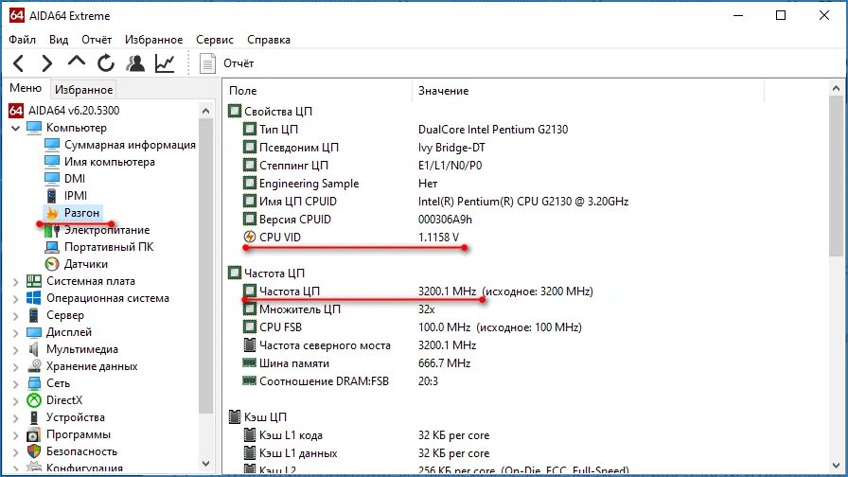Refresh the page with the circular arrow icon
Screen dimensions: 848x477
click(105, 63)
